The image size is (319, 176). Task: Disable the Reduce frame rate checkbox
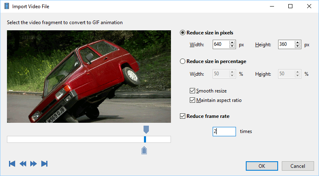[183, 116]
